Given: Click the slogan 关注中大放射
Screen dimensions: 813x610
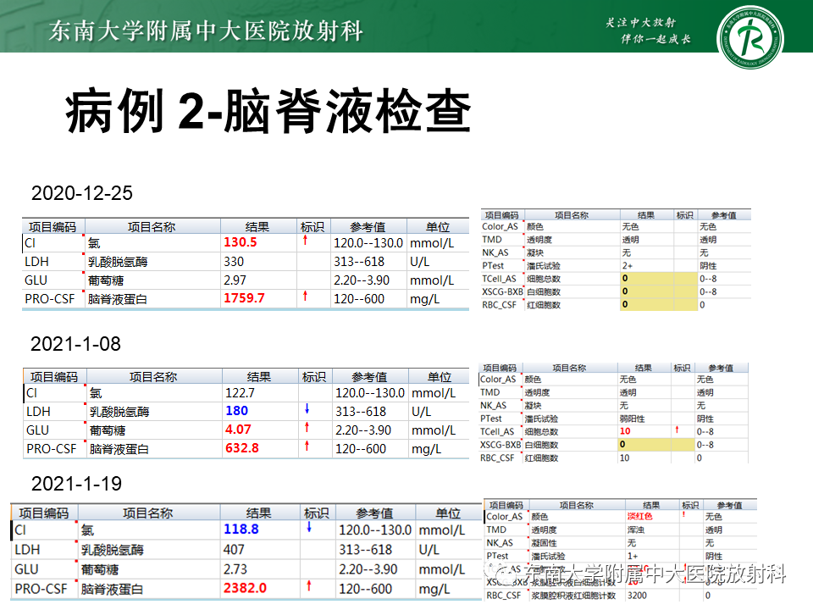Looking at the screenshot, I should 640,22.
